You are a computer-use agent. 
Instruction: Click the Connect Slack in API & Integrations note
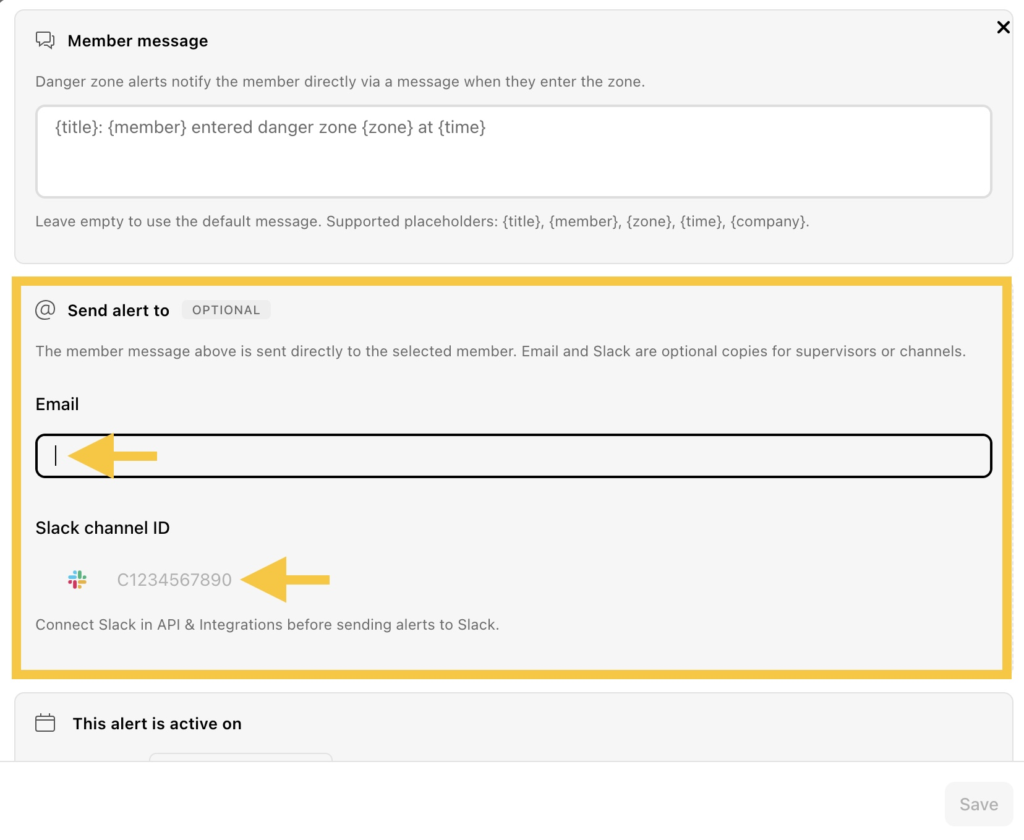click(267, 625)
